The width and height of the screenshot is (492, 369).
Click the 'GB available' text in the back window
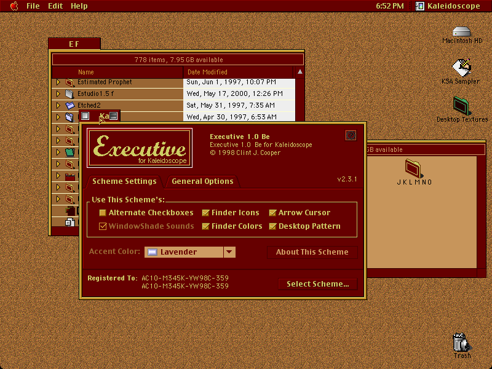(x=384, y=149)
